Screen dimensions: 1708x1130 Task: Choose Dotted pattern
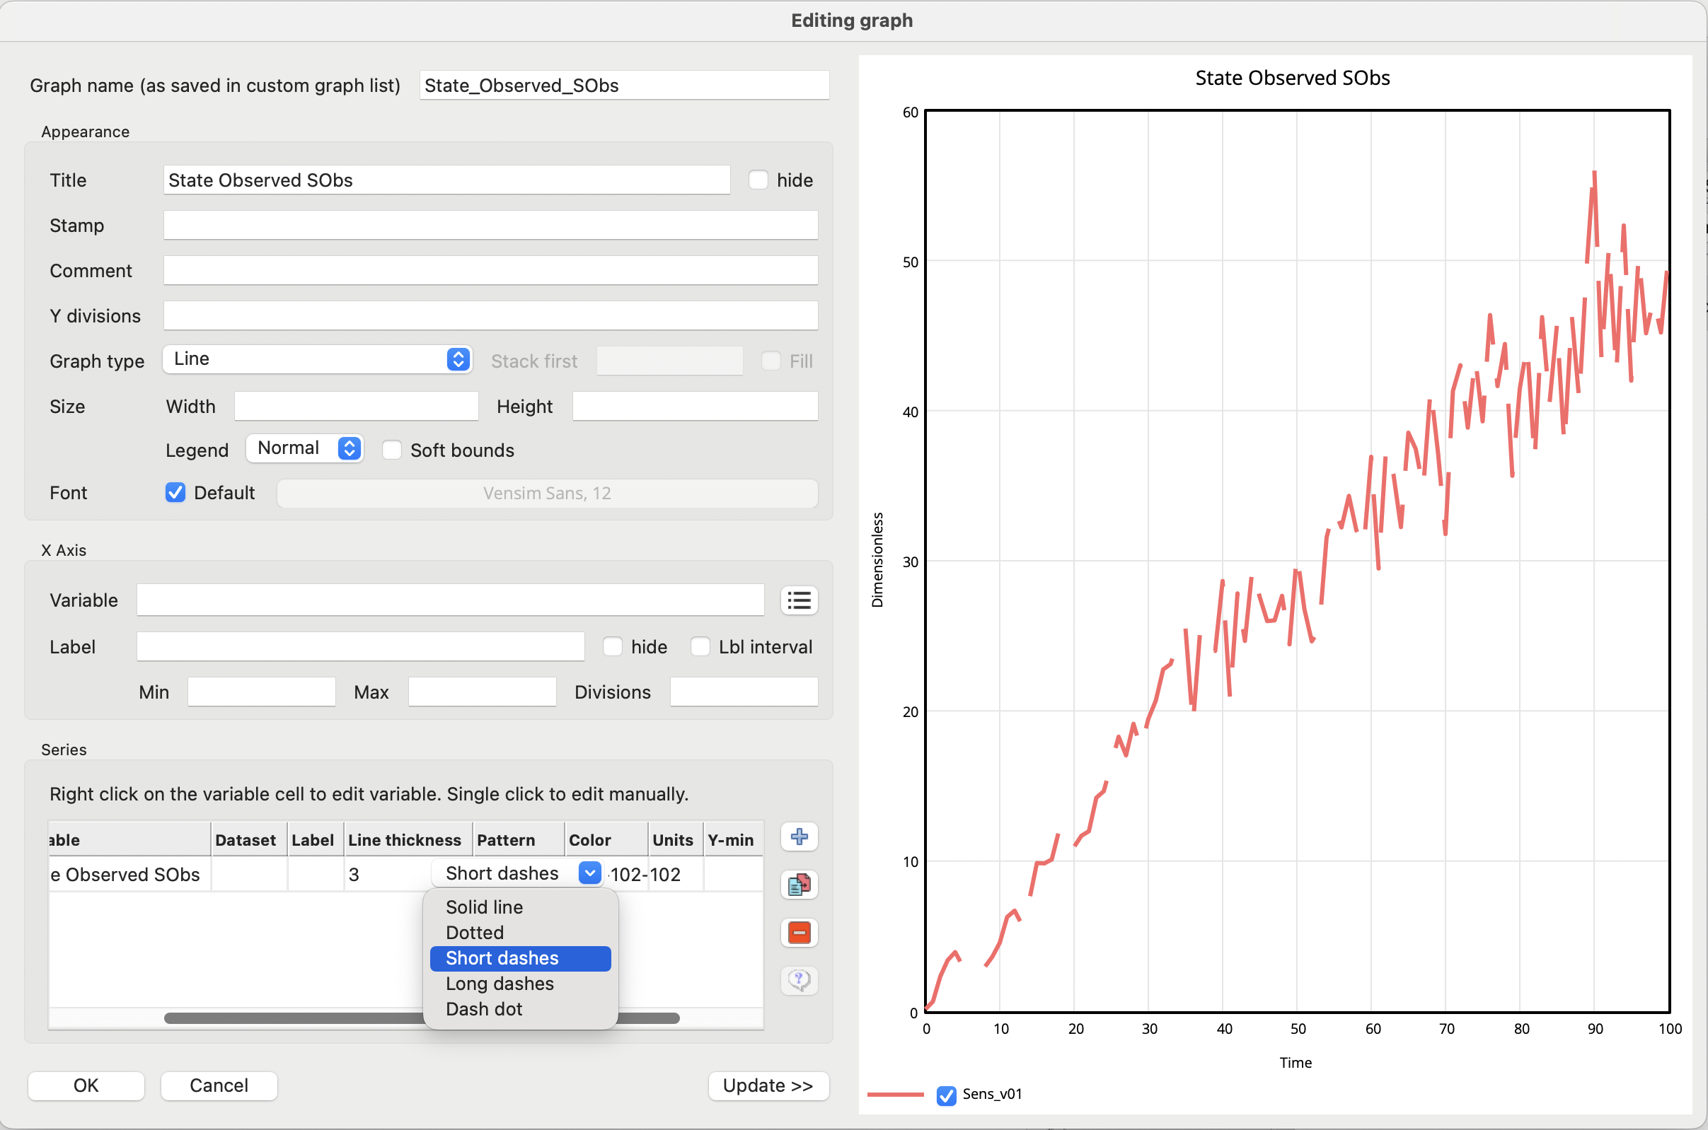pyautogui.click(x=520, y=933)
